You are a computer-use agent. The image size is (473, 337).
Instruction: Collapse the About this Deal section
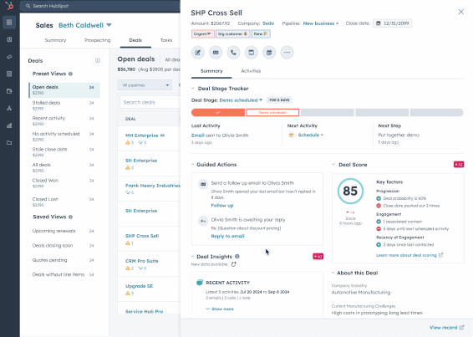pyautogui.click(x=333, y=273)
